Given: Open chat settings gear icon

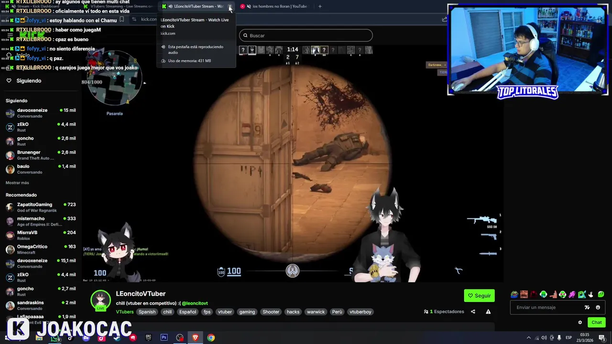Looking at the screenshot, I should (x=580, y=322).
